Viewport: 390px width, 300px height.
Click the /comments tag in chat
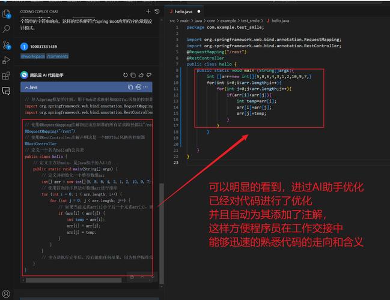pos(58,56)
